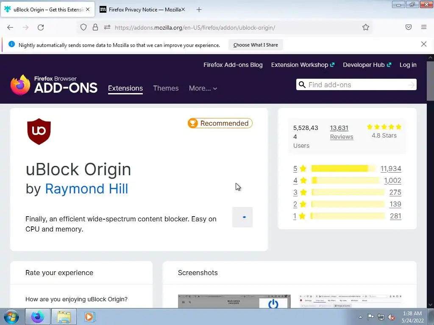Open a new tab with the plus icon
434x325 pixels.
199,10
